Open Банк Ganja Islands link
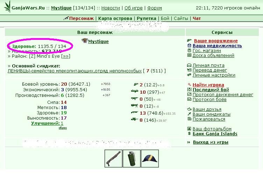Viewport: 263px width, 179px height. 215,134
